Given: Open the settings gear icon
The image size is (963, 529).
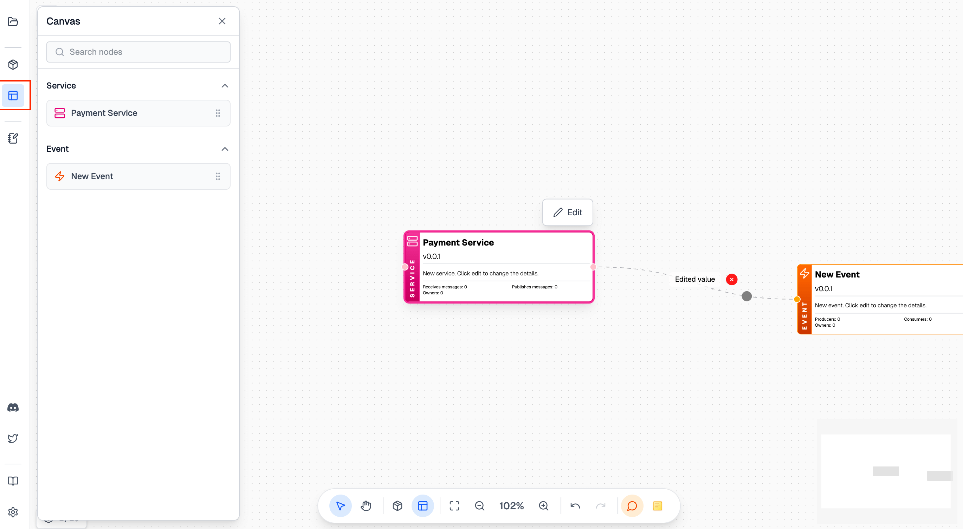Looking at the screenshot, I should click(13, 512).
